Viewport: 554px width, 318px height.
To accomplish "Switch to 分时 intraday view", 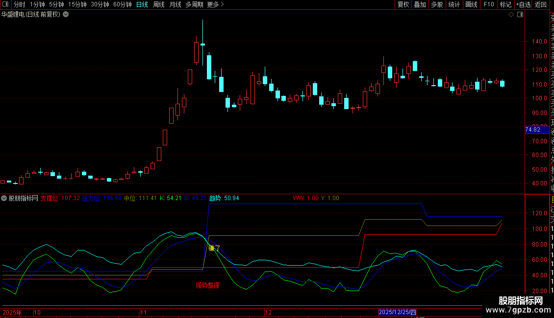I will click(x=20, y=4).
